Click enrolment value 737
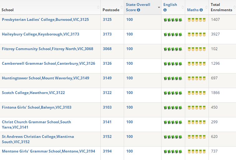The width and height of the screenshot is (236, 160). 214,151
